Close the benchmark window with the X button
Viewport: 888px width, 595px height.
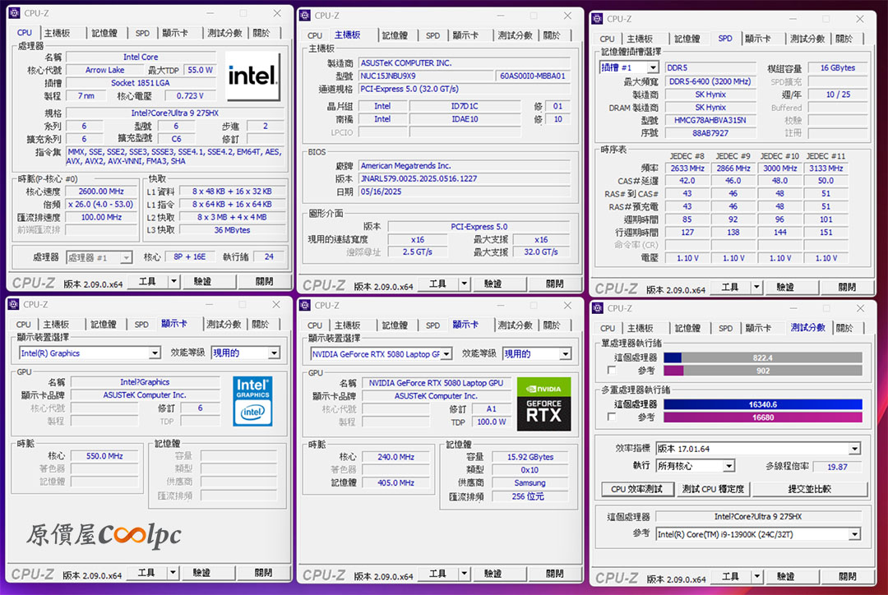tap(860, 308)
